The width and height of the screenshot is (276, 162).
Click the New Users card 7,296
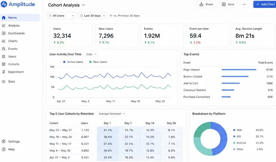[x=116, y=35]
